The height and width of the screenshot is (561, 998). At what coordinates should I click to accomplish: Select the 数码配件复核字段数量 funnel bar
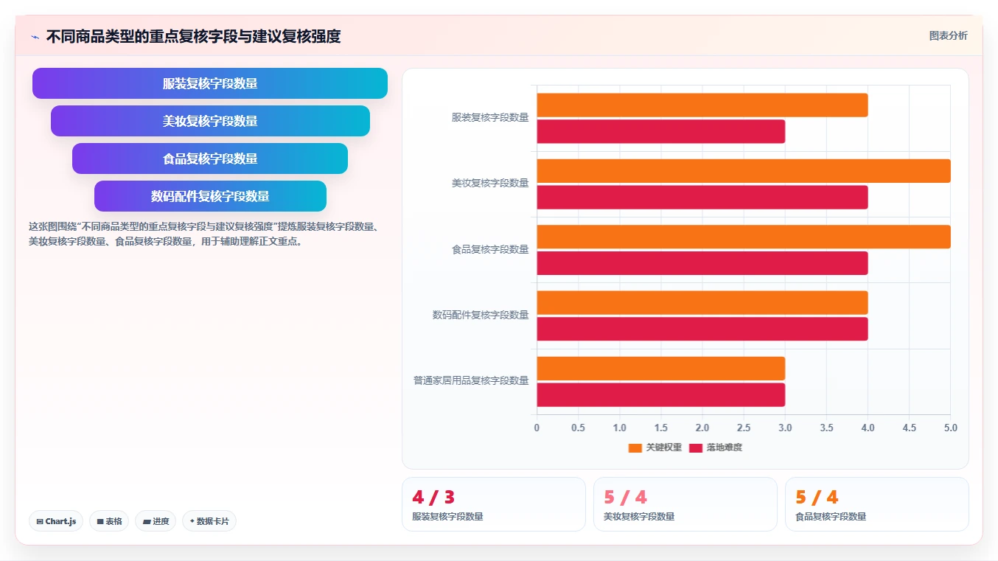210,196
